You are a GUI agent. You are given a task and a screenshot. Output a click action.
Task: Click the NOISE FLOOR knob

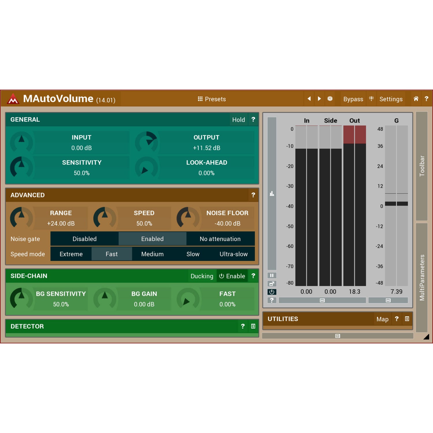pyautogui.click(x=188, y=218)
